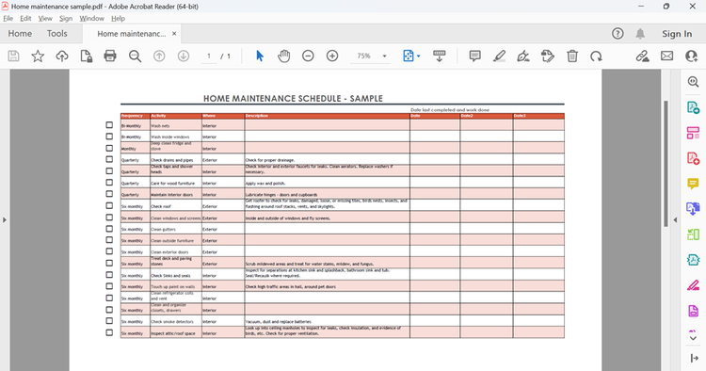706x371 pixels.
Task: Zoom in with the plus icon
Action: coord(332,56)
